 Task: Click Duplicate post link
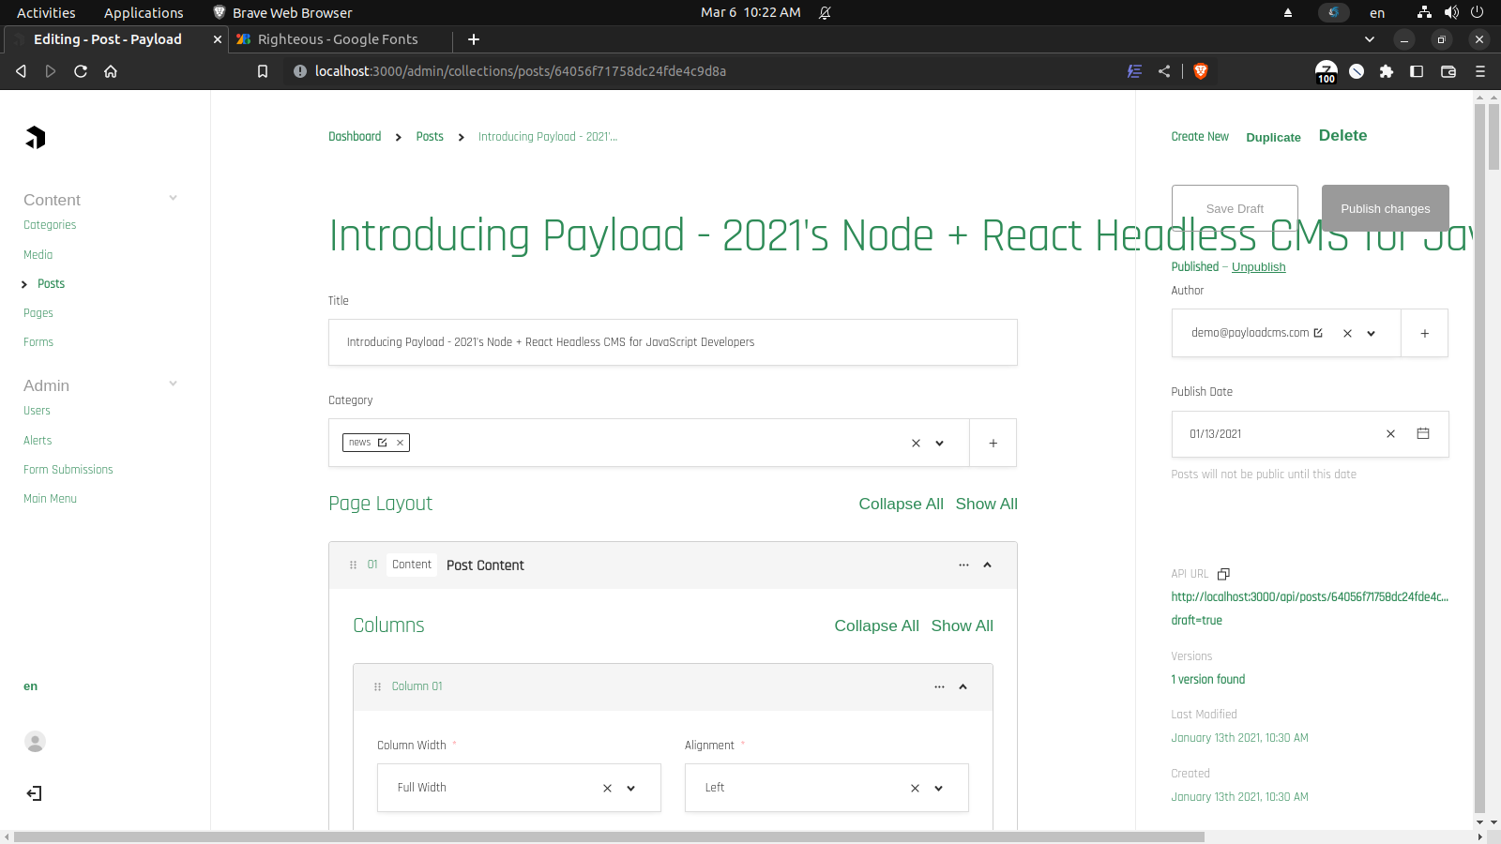tap(1273, 137)
